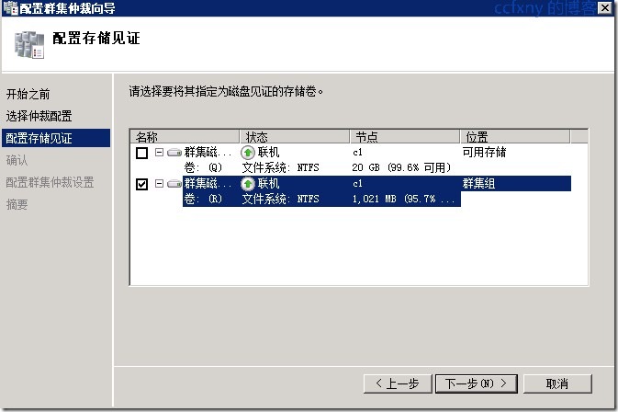Screen dimensions: 618x412
Task: Select the 摘要 step in sidebar
Action: click(x=17, y=204)
